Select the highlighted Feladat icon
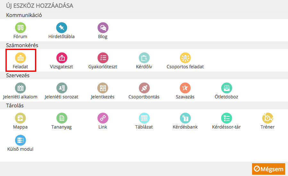The width and height of the screenshot is (288, 176). click(21, 58)
